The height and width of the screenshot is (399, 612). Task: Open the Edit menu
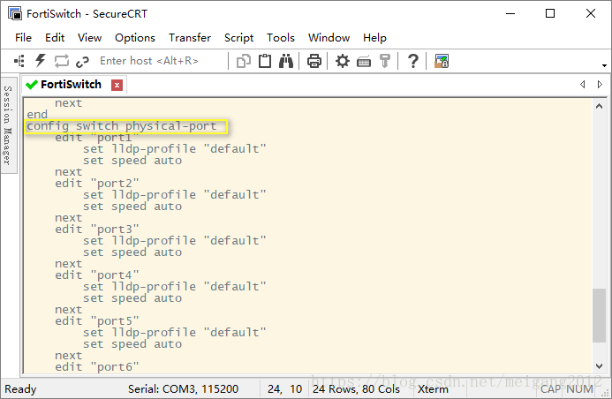click(55, 37)
